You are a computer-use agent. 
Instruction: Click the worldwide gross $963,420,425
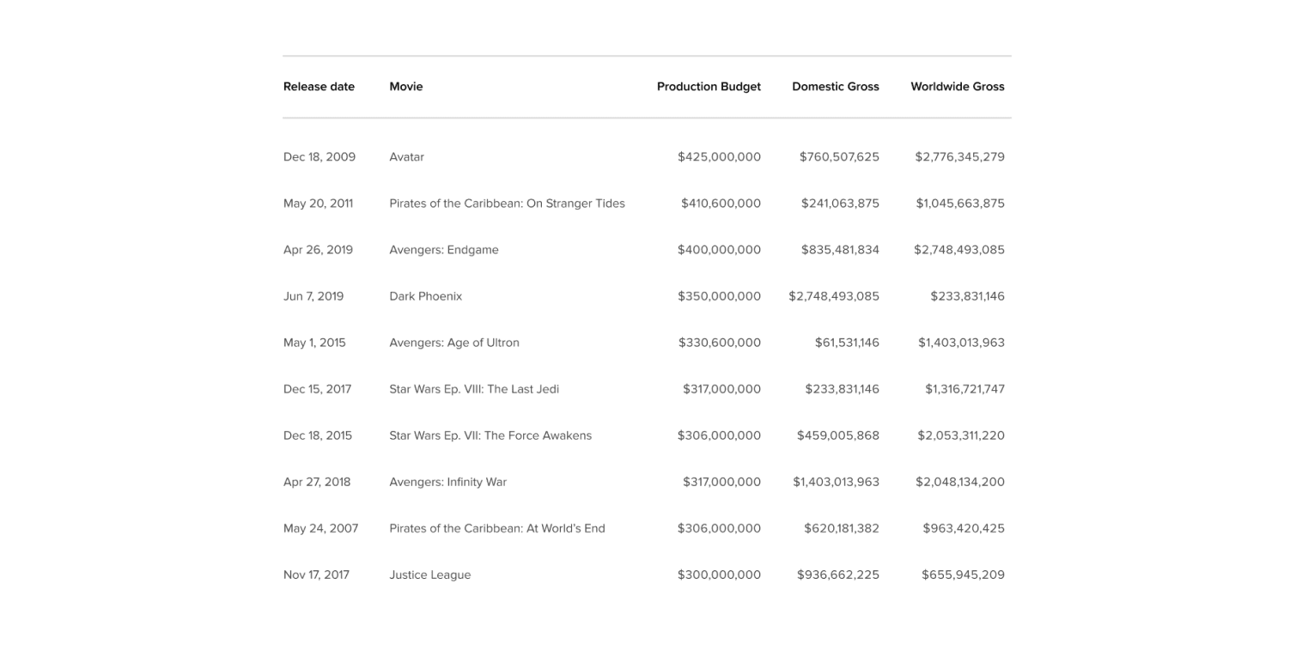coord(964,528)
